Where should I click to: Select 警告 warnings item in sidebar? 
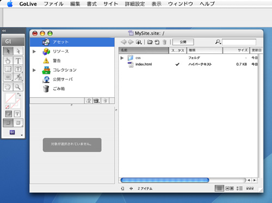click(x=72, y=61)
